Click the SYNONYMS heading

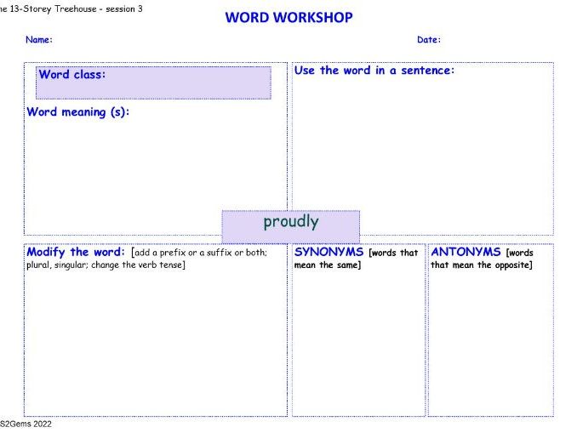(329, 253)
